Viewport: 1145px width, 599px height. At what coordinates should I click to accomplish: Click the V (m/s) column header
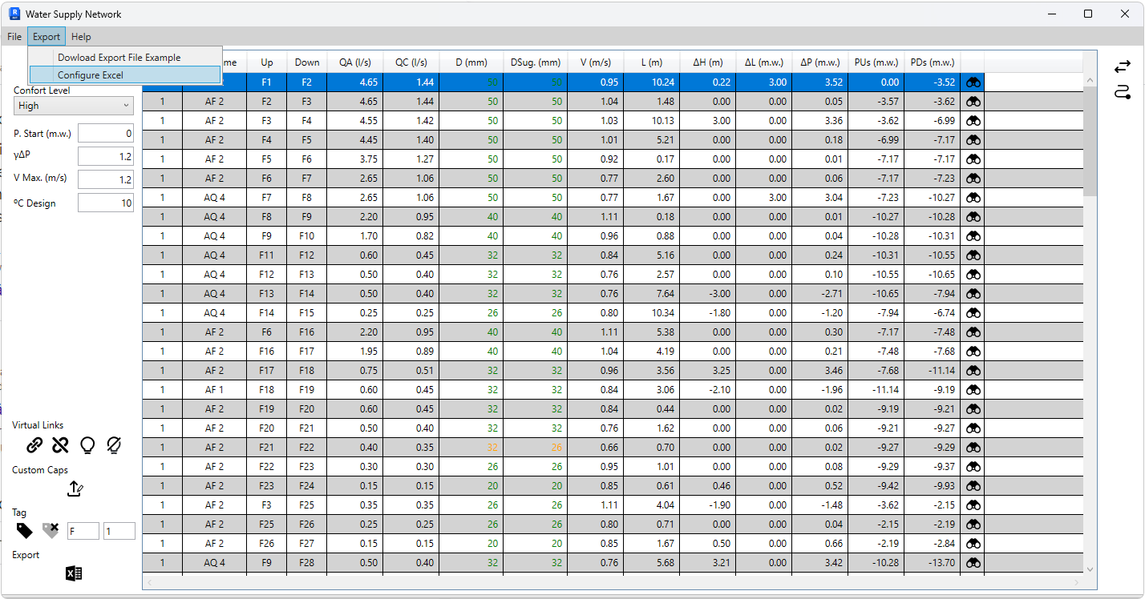click(595, 62)
